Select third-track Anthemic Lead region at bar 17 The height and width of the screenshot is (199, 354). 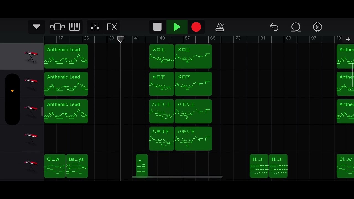pyautogui.click(x=66, y=111)
